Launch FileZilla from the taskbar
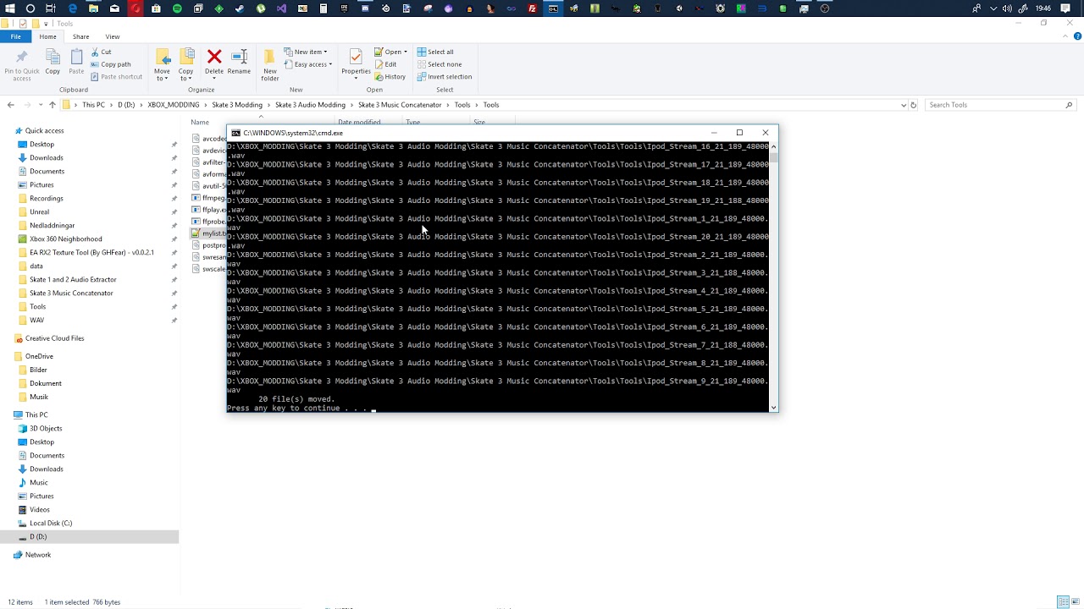The height and width of the screenshot is (609, 1084). coord(532,8)
